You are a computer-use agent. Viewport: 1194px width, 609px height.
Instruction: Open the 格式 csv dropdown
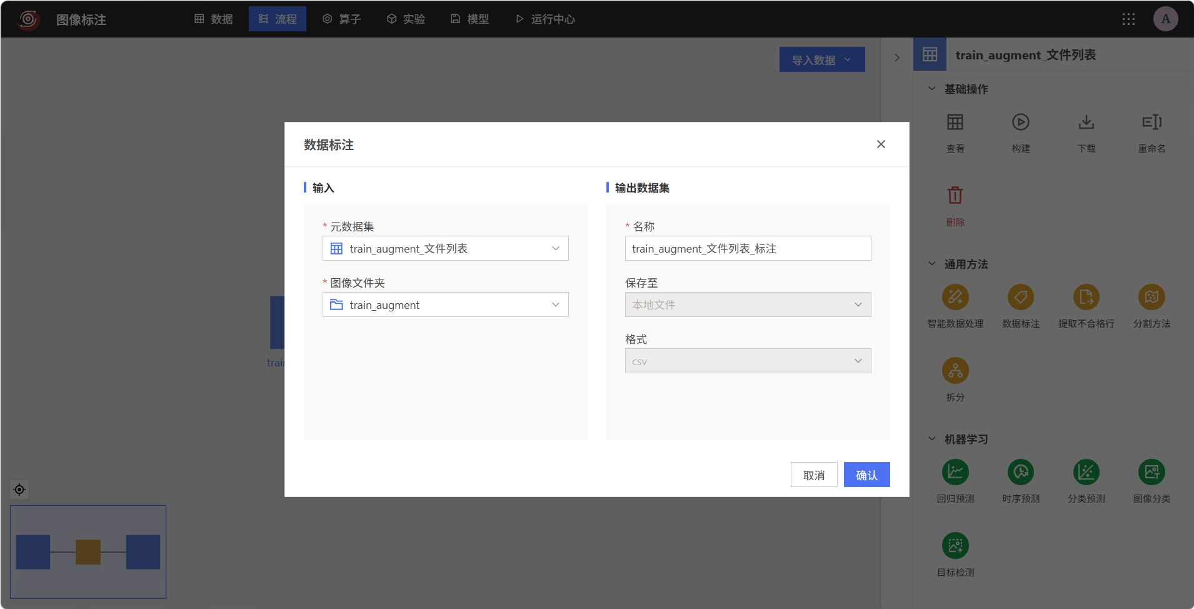(x=748, y=361)
